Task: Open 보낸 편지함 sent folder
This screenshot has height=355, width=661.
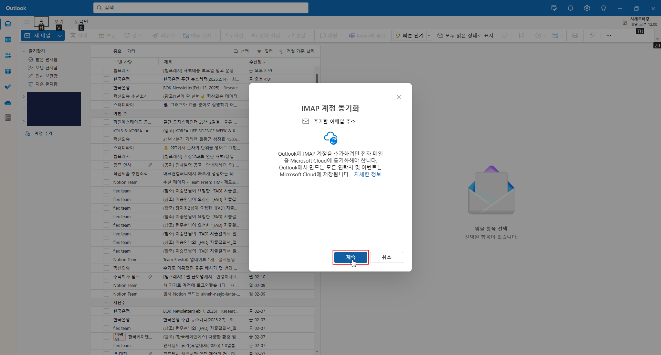Action: [x=46, y=68]
